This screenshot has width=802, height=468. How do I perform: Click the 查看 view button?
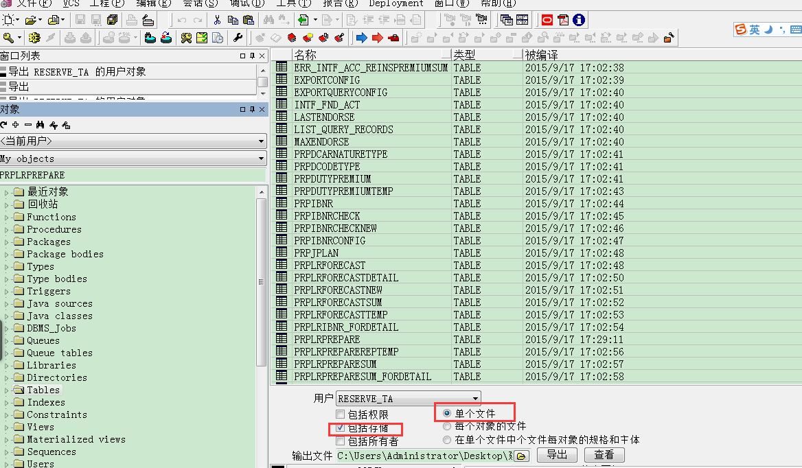604,455
